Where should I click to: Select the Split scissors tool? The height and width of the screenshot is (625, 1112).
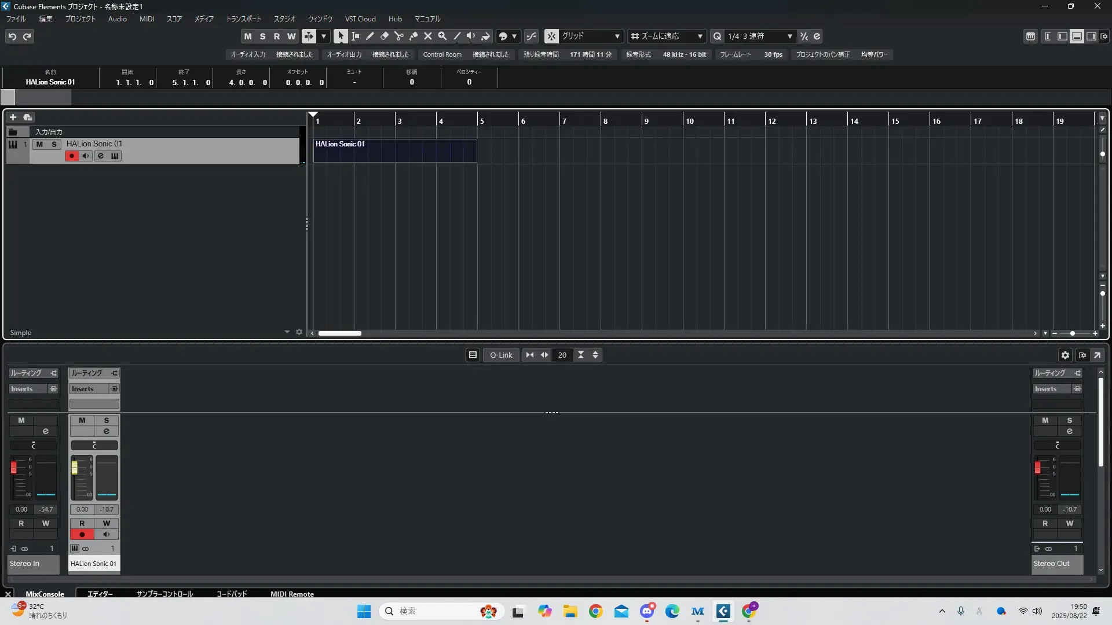tap(398, 36)
